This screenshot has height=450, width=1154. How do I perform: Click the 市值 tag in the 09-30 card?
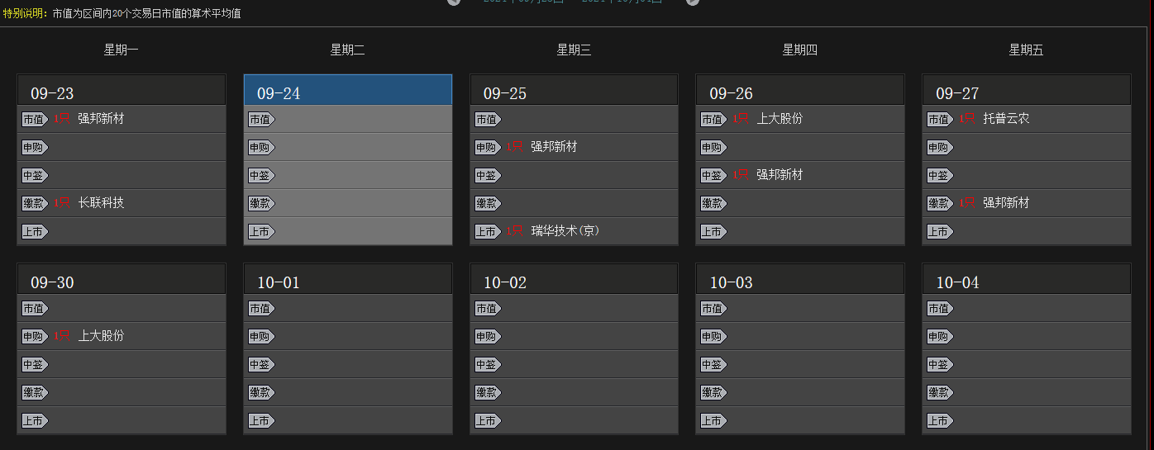(35, 309)
